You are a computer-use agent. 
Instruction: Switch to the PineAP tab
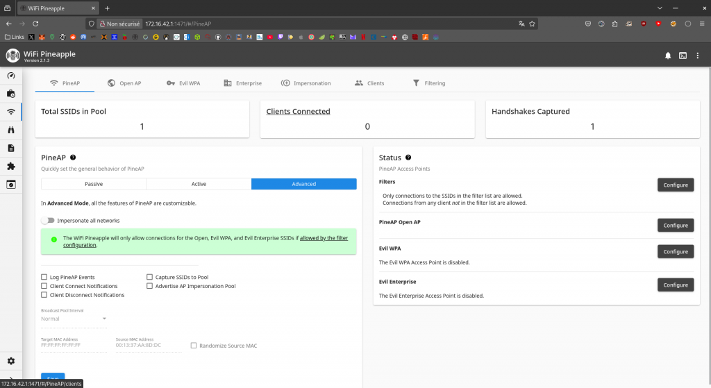tap(65, 83)
